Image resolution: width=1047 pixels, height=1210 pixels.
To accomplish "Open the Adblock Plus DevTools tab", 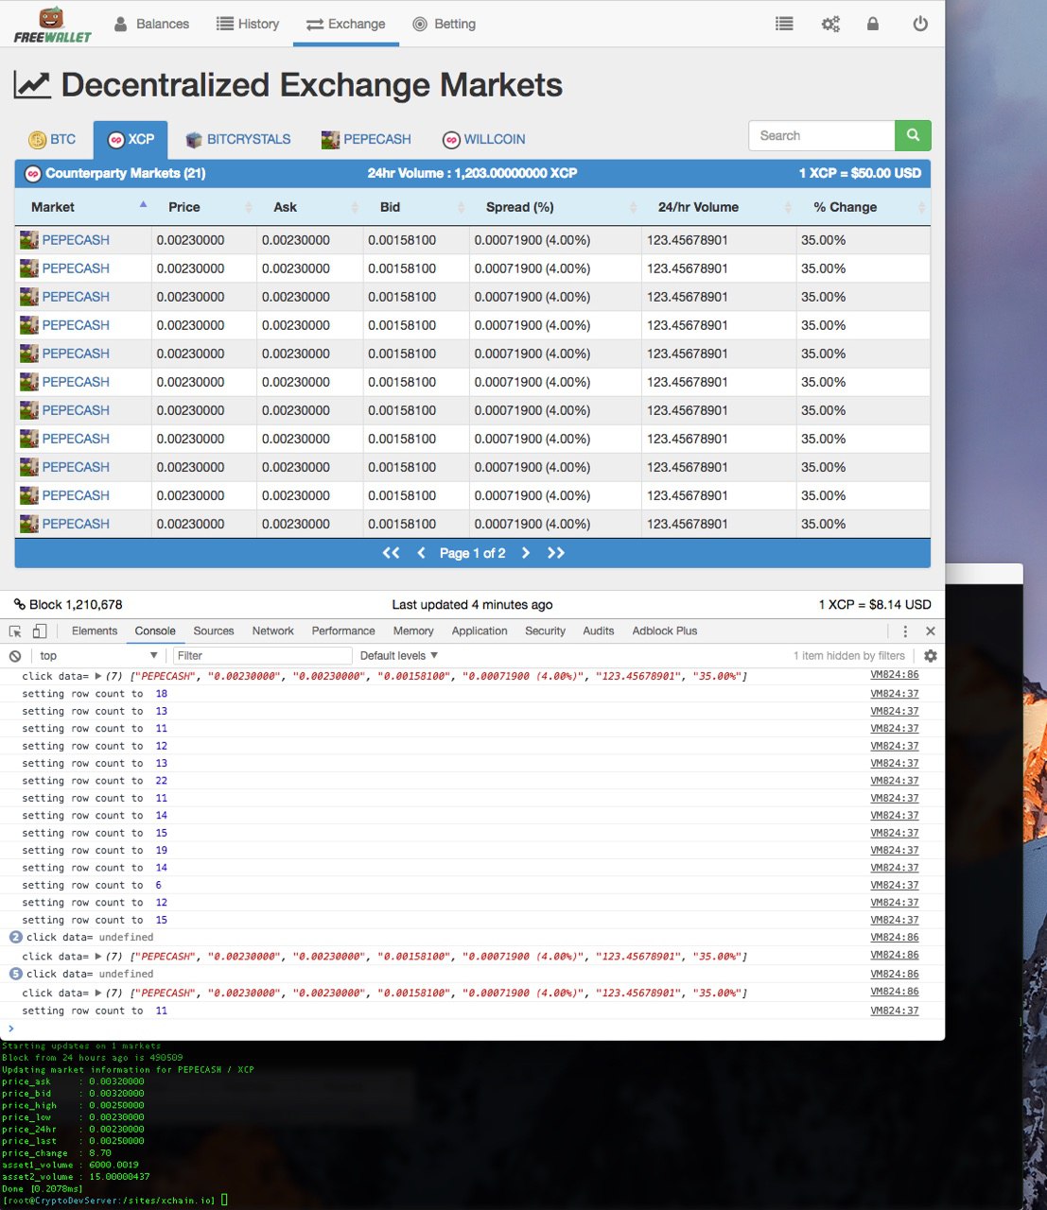I will (x=665, y=631).
